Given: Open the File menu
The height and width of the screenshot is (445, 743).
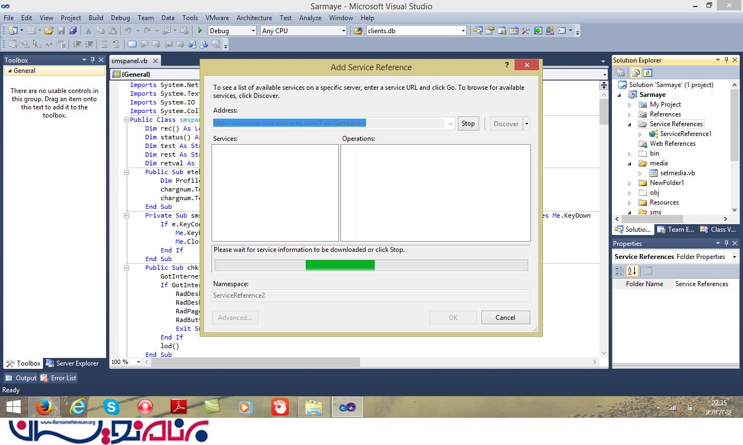Looking at the screenshot, I should (9, 17).
